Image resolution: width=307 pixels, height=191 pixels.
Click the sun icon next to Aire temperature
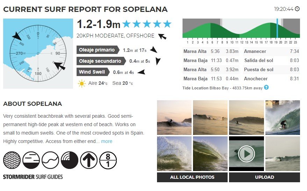[x=82, y=83]
